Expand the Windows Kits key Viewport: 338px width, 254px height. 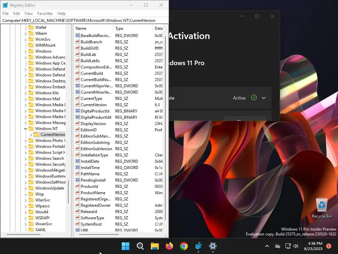tap(25, 93)
